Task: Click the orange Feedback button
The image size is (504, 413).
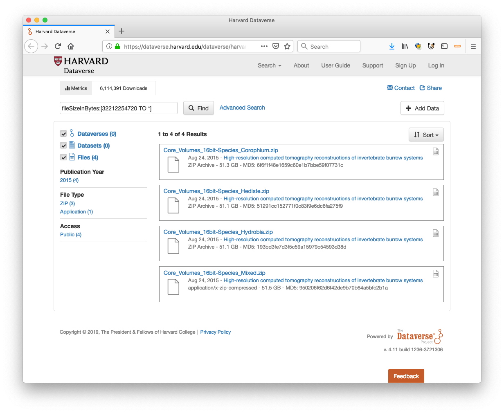Action: coord(406,376)
